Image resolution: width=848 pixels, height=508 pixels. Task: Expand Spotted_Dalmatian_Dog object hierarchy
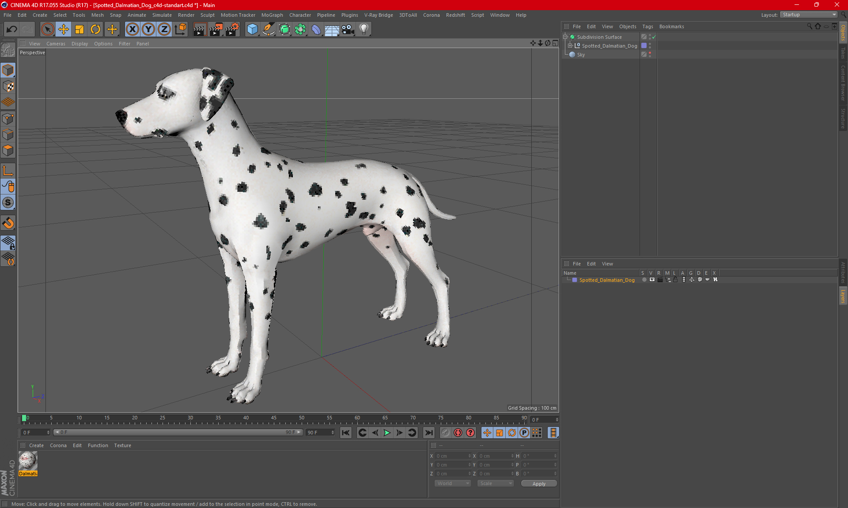point(570,46)
